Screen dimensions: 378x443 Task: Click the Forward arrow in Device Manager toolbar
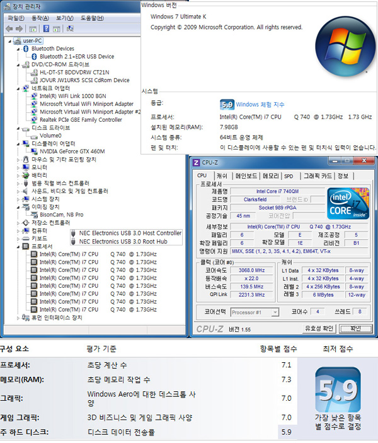19,28
